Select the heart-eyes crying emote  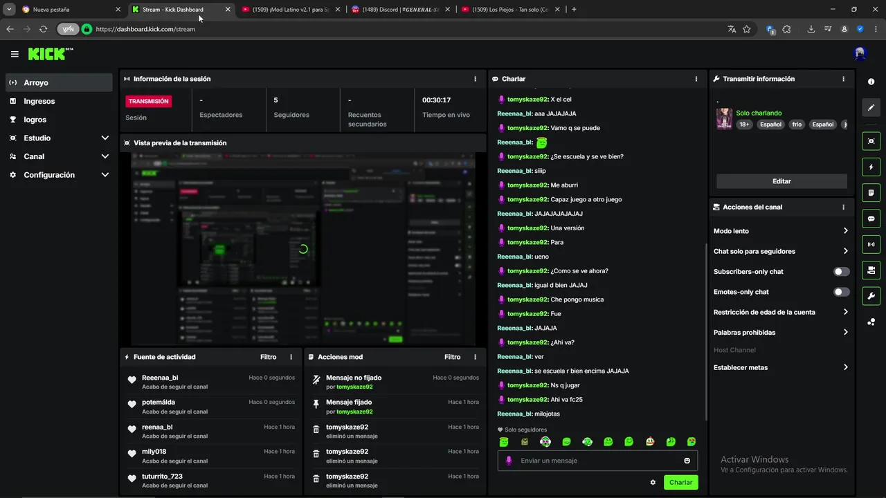coord(691,441)
